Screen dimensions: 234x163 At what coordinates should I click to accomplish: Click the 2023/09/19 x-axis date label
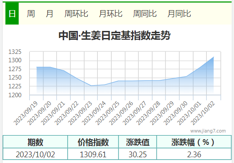point(26,113)
